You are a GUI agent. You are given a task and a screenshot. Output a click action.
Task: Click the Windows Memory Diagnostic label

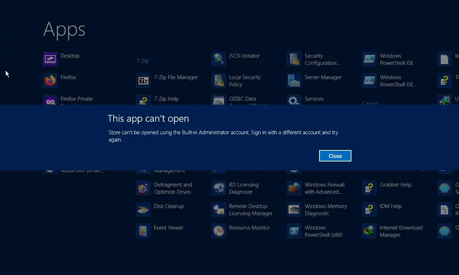pyautogui.click(x=326, y=210)
